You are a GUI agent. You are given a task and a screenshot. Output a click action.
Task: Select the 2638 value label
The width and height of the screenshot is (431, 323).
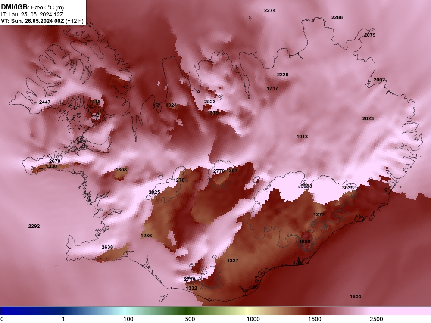107,248
